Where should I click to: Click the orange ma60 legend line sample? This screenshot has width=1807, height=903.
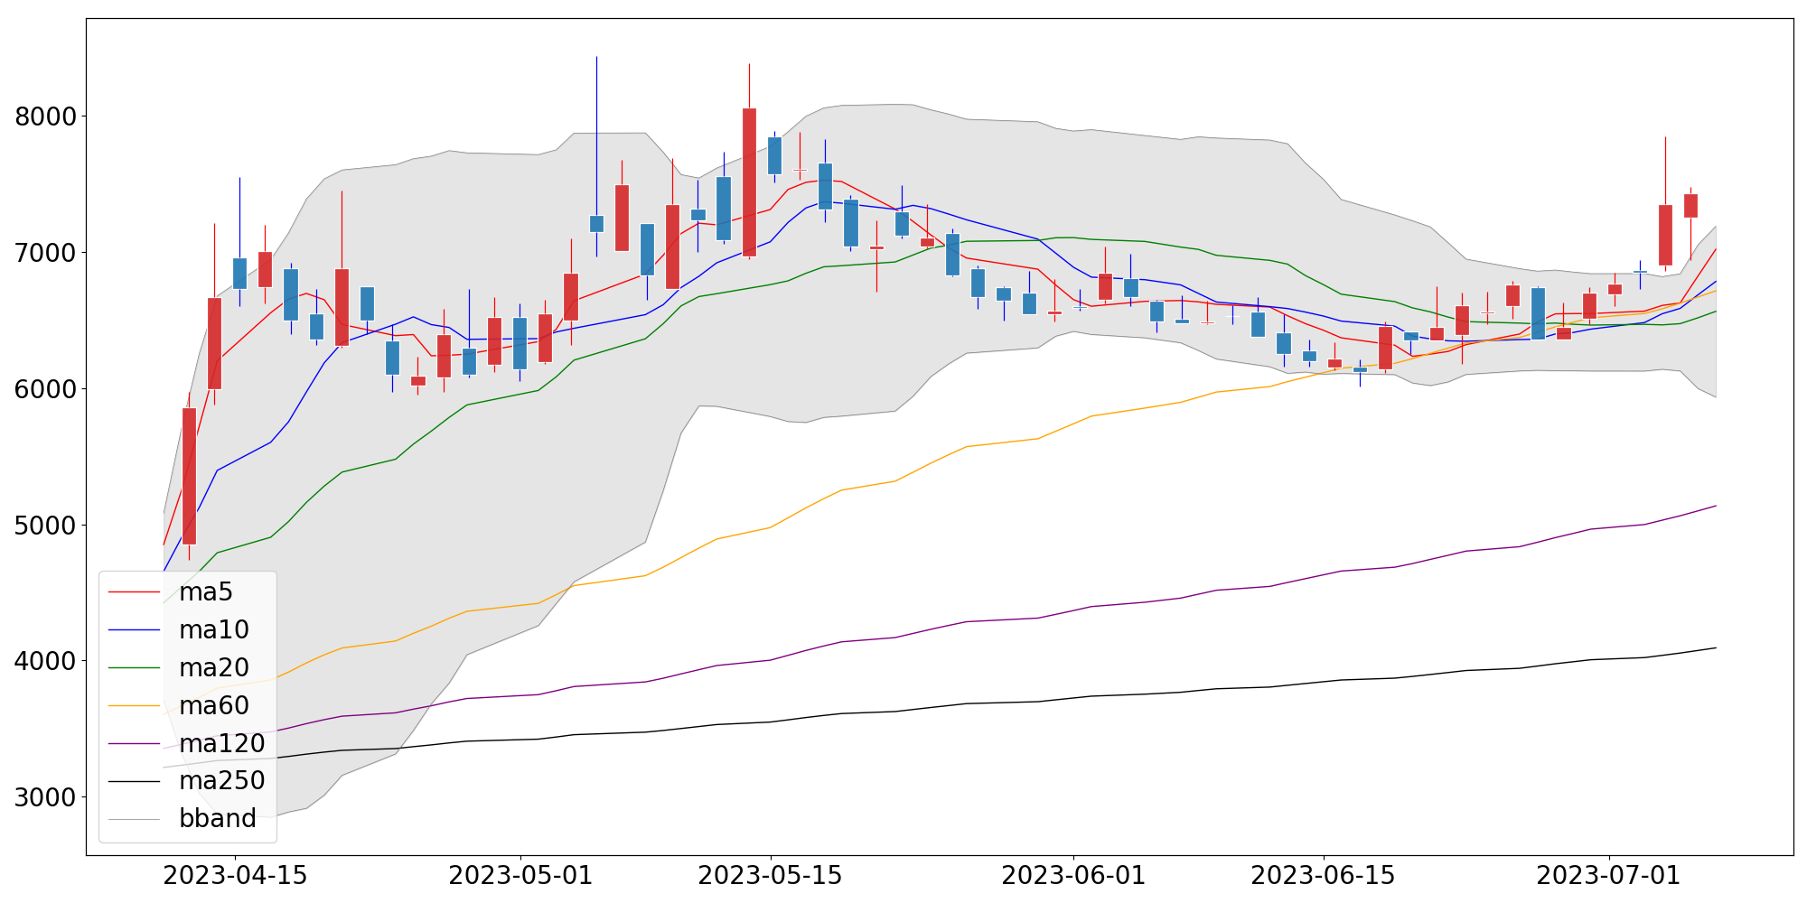[x=134, y=706]
